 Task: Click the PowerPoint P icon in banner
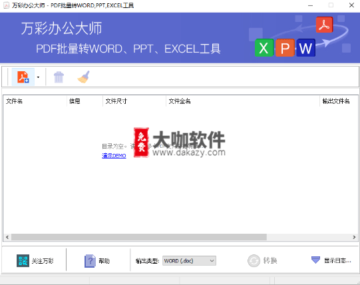tap(285, 48)
